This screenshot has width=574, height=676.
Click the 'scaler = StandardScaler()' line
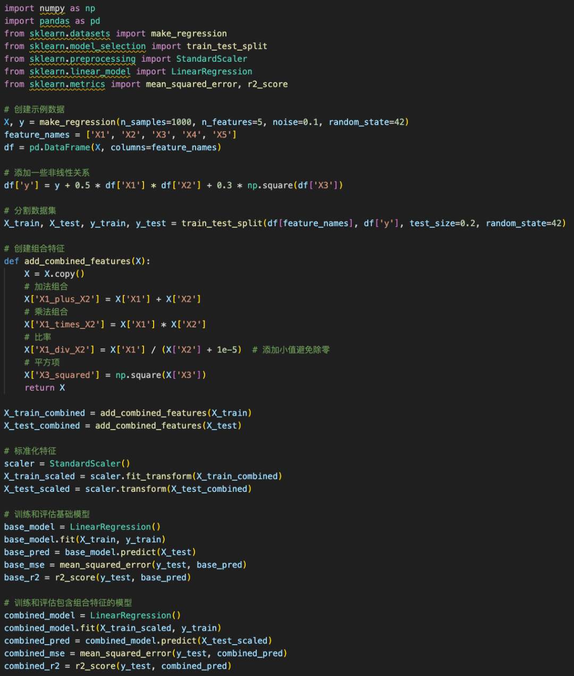tap(67, 464)
